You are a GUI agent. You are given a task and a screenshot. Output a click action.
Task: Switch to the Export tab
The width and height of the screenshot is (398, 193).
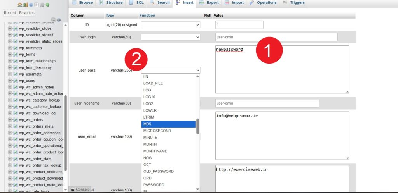[x=209, y=3]
